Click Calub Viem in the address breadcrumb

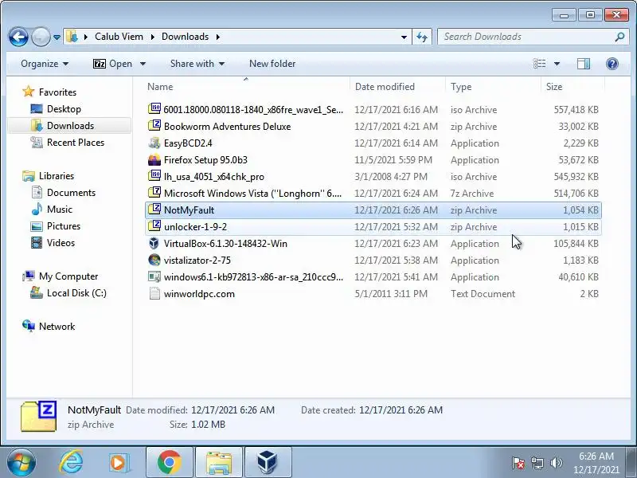[119, 37]
